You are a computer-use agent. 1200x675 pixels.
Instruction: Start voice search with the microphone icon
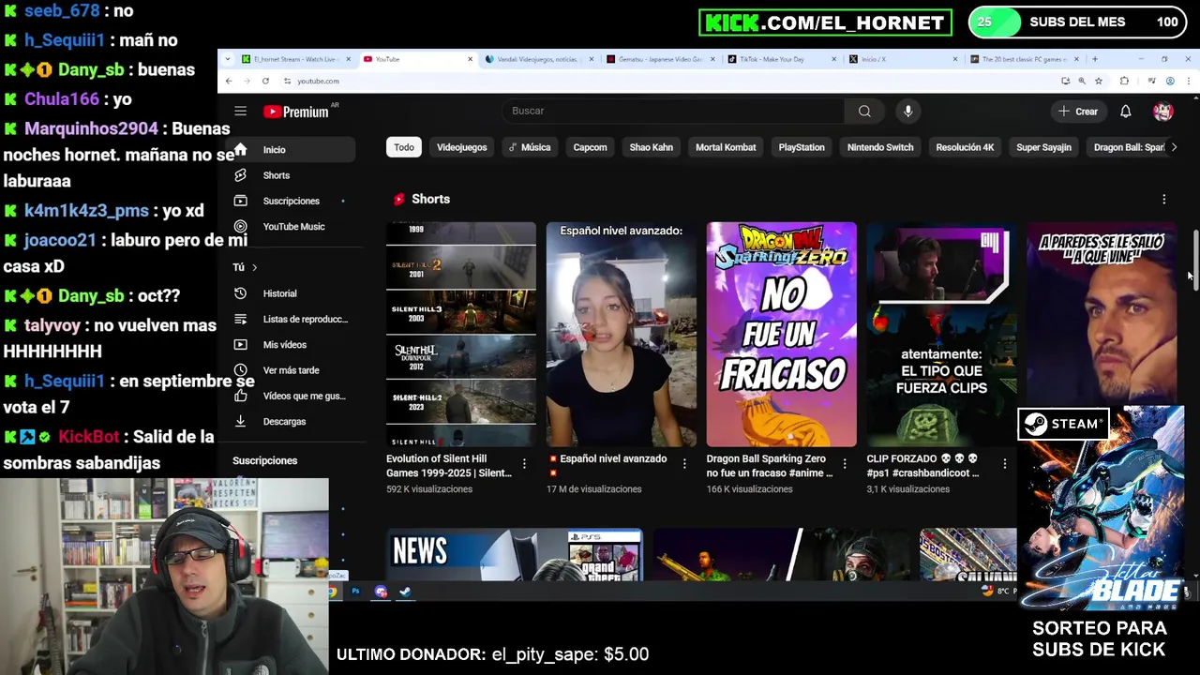tap(907, 111)
